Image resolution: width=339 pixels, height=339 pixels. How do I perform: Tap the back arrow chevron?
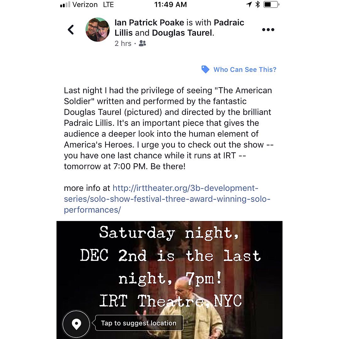[71, 30]
